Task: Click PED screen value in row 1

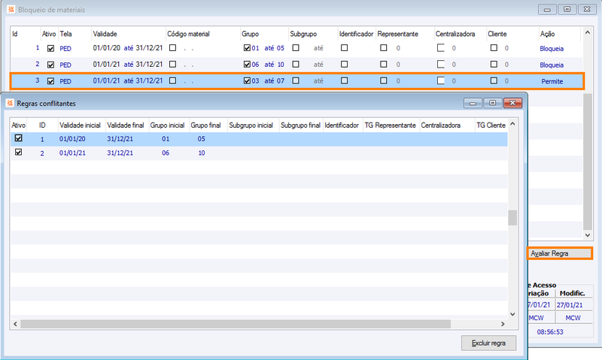Action: coord(65,49)
